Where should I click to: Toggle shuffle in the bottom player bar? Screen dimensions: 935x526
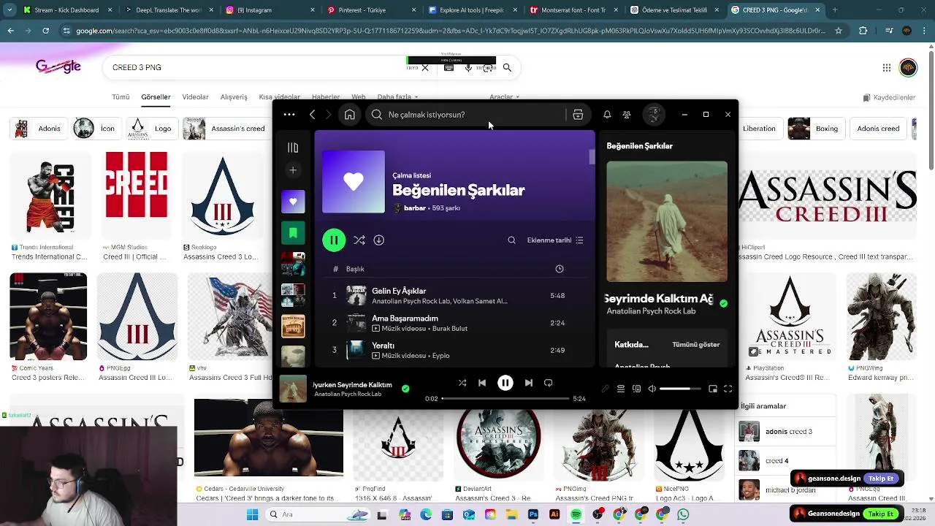pyautogui.click(x=462, y=383)
